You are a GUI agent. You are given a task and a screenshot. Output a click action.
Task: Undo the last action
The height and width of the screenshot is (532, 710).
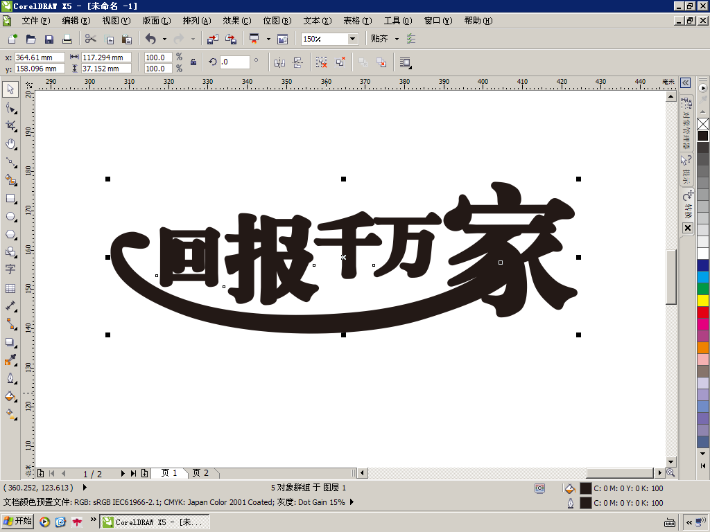(150, 39)
